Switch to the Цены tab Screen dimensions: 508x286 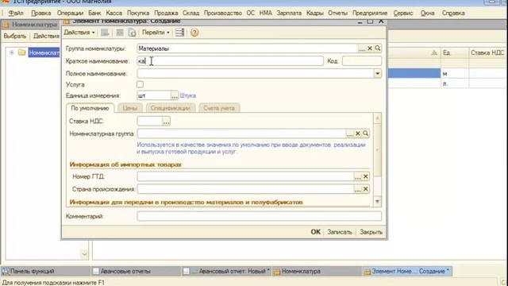[x=130, y=108]
